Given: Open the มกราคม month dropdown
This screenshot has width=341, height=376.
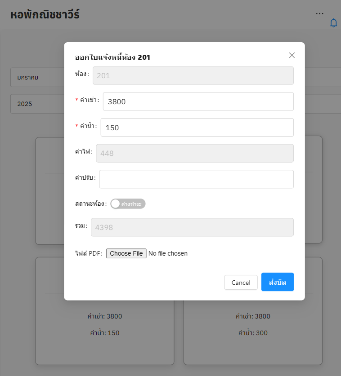Looking at the screenshot, I should point(37,77).
